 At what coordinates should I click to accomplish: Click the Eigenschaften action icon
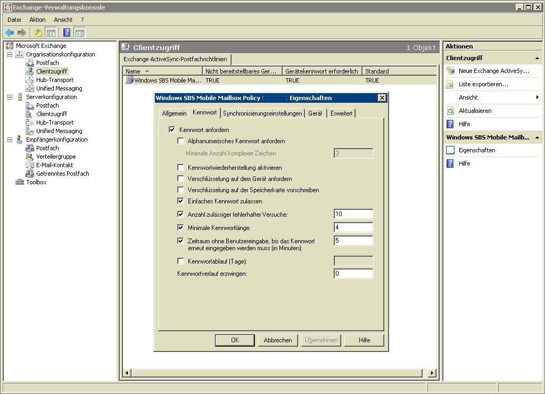[450, 150]
